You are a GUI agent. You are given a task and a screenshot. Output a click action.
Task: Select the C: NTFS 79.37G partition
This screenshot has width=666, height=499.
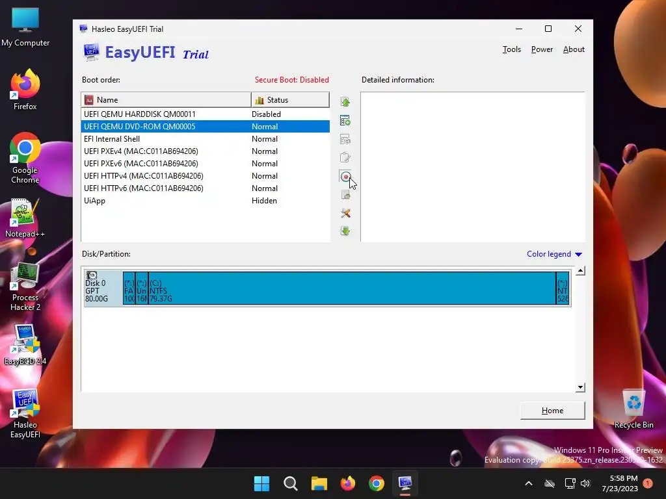(352, 288)
